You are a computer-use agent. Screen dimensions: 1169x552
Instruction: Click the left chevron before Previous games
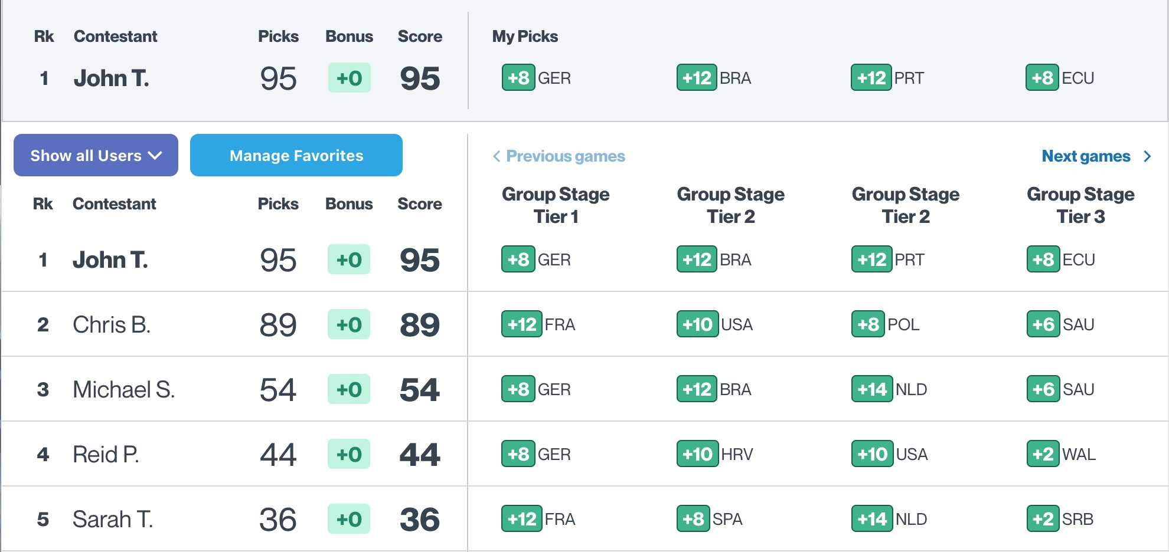coord(497,156)
